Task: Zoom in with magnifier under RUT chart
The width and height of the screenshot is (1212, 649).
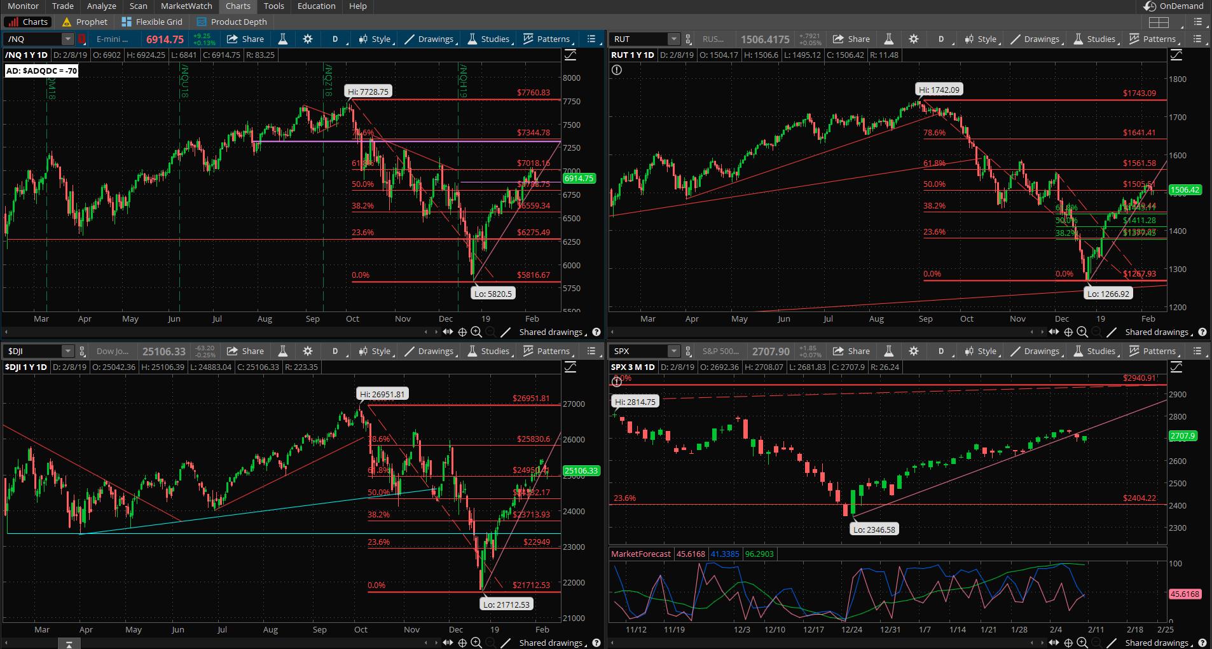Action: pyautogui.click(x=1082, y=332)
